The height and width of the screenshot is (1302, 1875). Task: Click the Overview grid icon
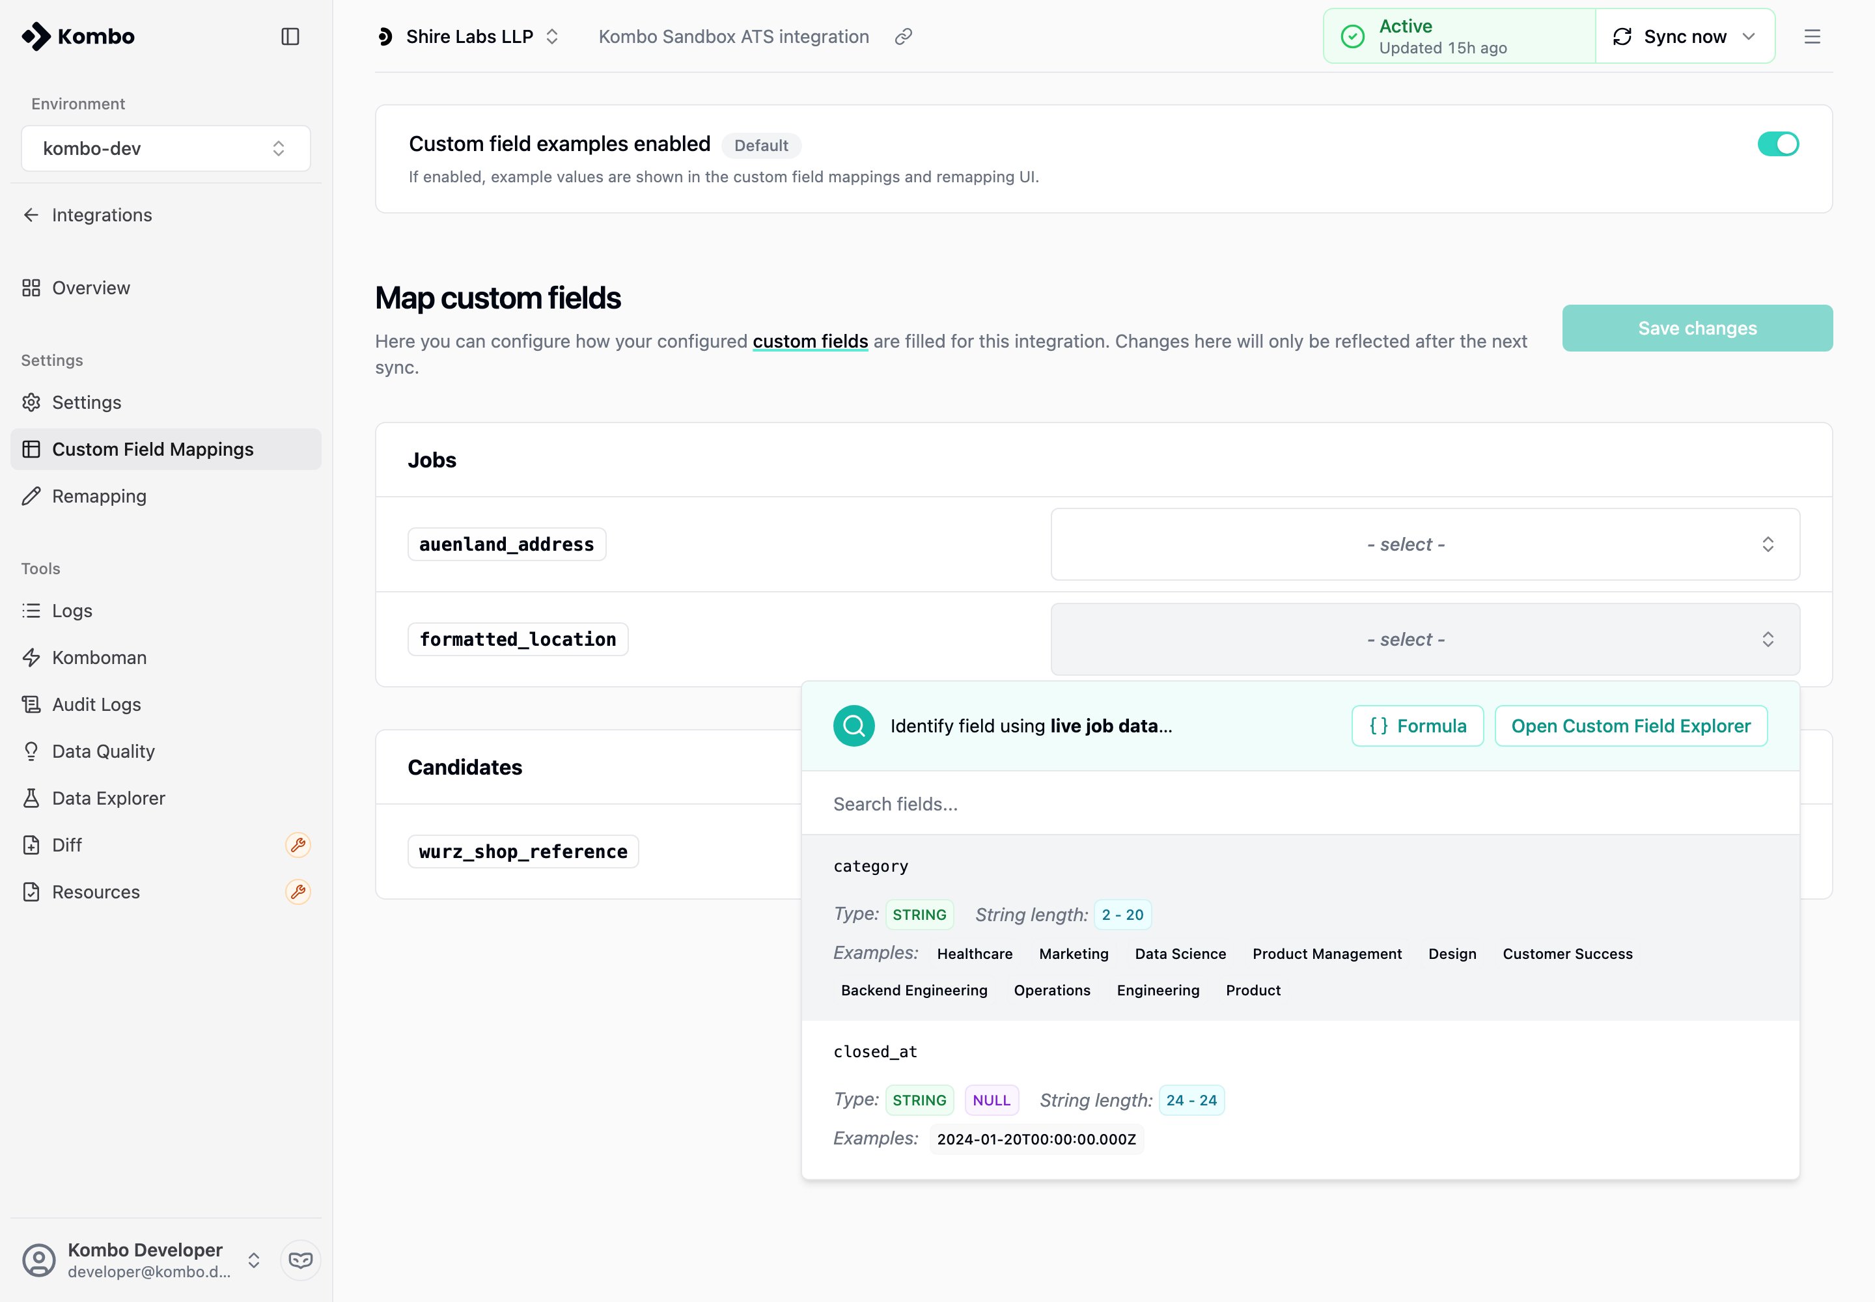tap(31, 288)
